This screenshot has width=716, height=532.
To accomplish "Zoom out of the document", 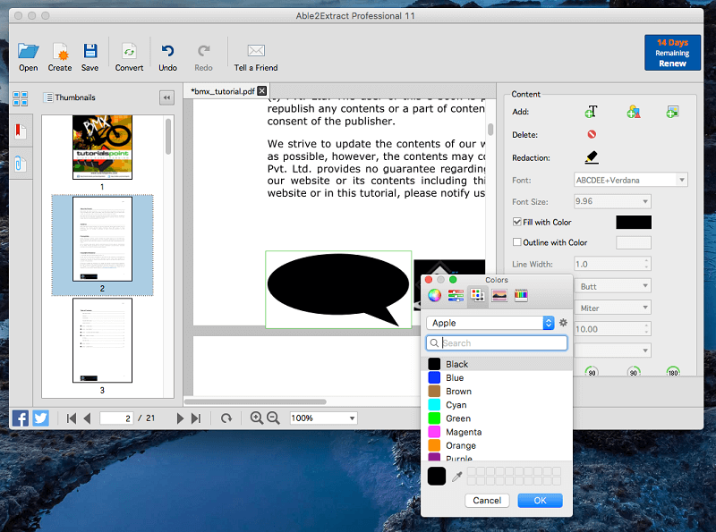I will point(273,418).
